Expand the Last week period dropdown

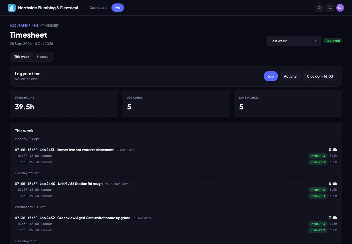[x=294, y=41]
